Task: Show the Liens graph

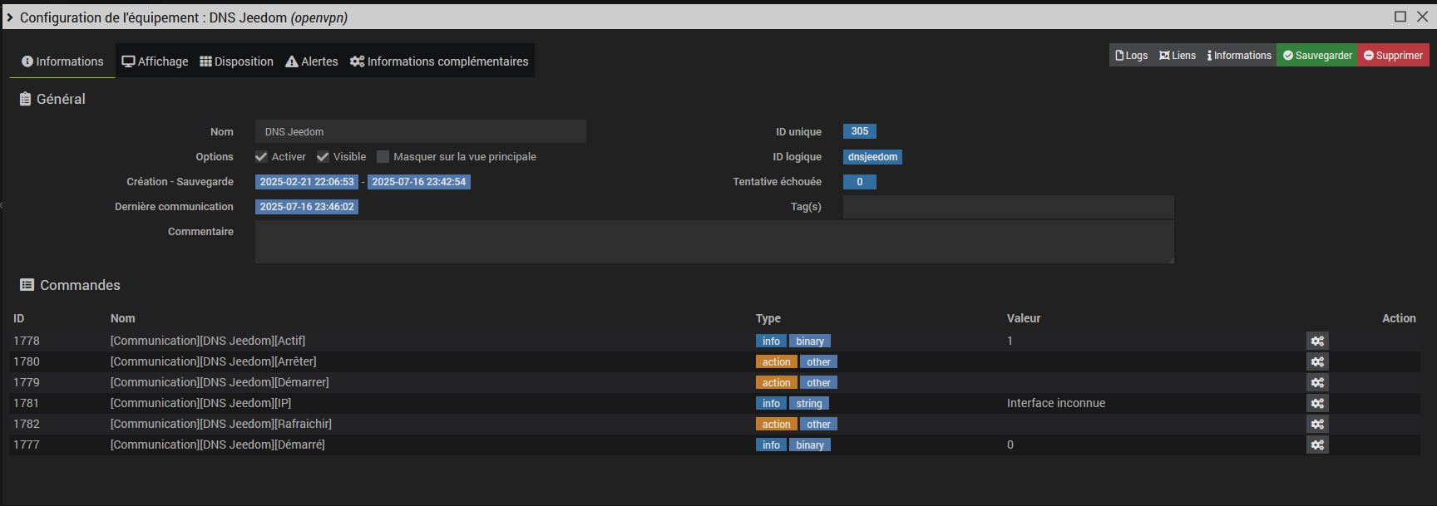Action: 1177,56
